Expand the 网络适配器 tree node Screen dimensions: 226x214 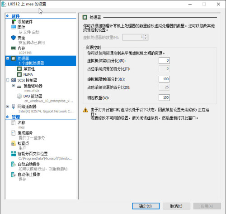(x=8, y=107)
